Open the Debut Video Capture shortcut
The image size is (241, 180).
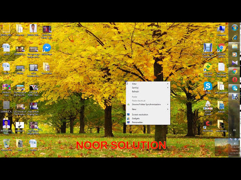(x=208, y=50)
